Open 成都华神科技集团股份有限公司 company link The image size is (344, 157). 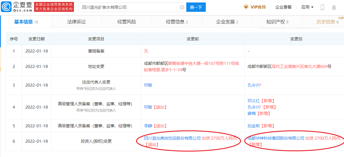[x=276, y=138]
